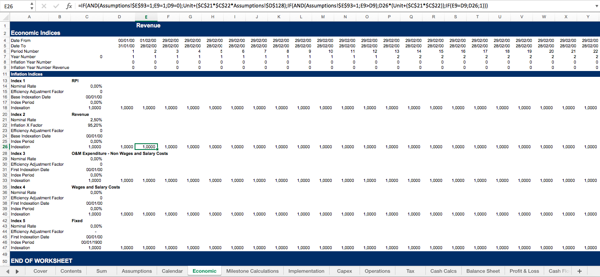Image resolution: width=600 pixels, height=277 pixels.
Task: Select the 01/02/00 Date From cell
Action: point(148,40)
